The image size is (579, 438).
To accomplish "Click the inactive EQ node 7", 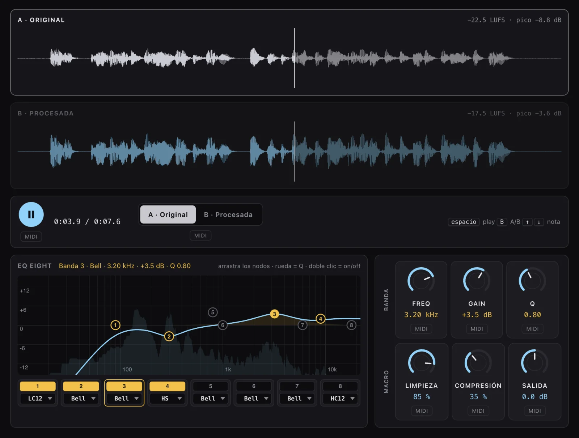I will 303,325.
